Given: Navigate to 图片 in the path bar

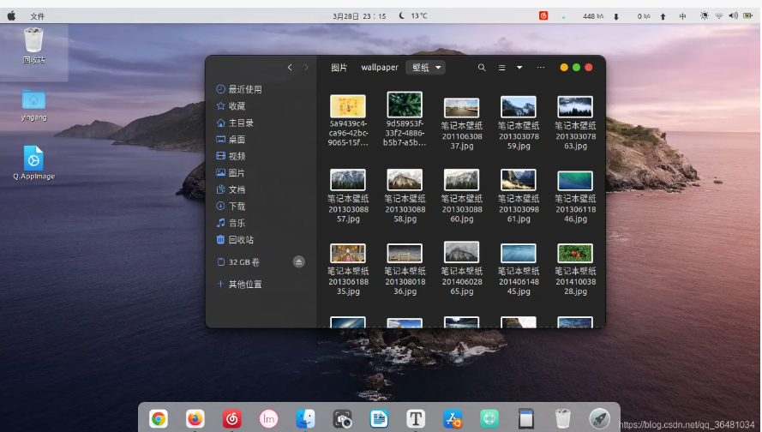Looking at the screenshot, I should point(339,68).
